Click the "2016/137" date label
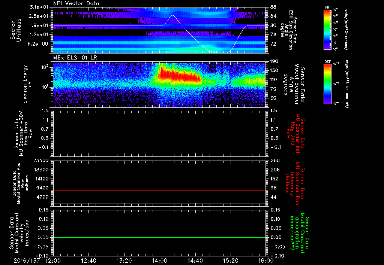Viewport: 384px width, 265px height. (x=27, y=261)
